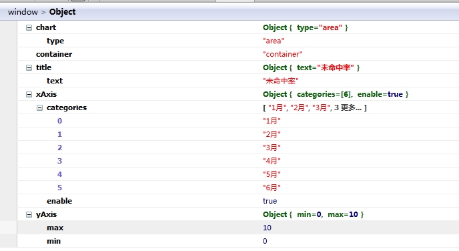Click the window breadcrumb link
Viewport: 459px width, 251px height.
[23, 12]
